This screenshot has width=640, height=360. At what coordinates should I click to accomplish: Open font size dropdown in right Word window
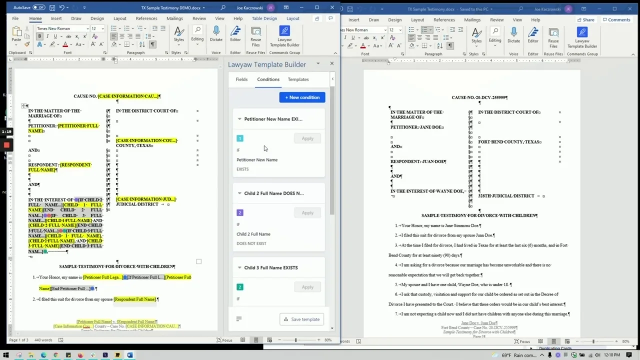coord(399,30)
